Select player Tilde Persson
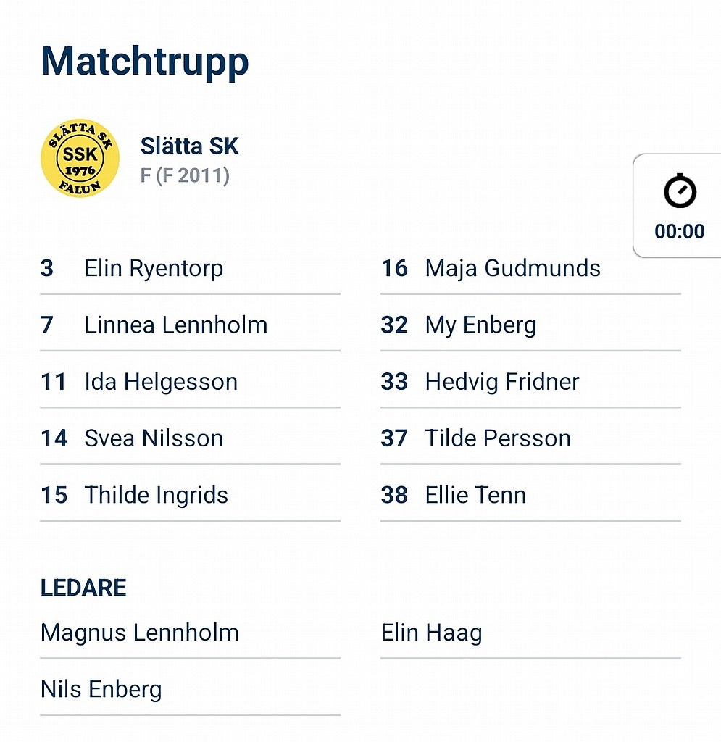 coord(531,438)
